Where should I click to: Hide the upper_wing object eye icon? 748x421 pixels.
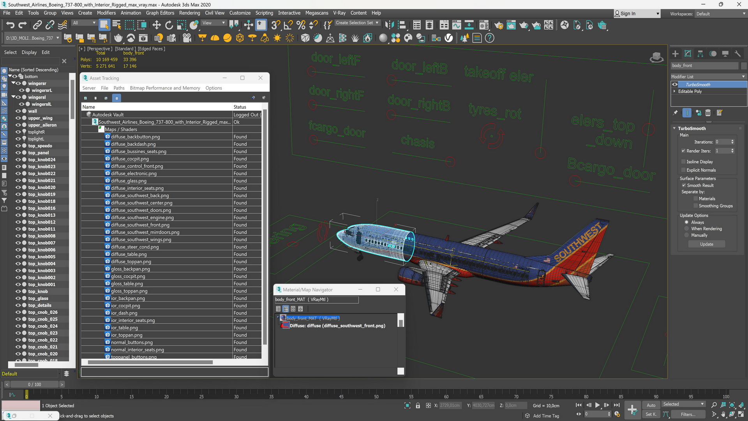coord(18,118)
